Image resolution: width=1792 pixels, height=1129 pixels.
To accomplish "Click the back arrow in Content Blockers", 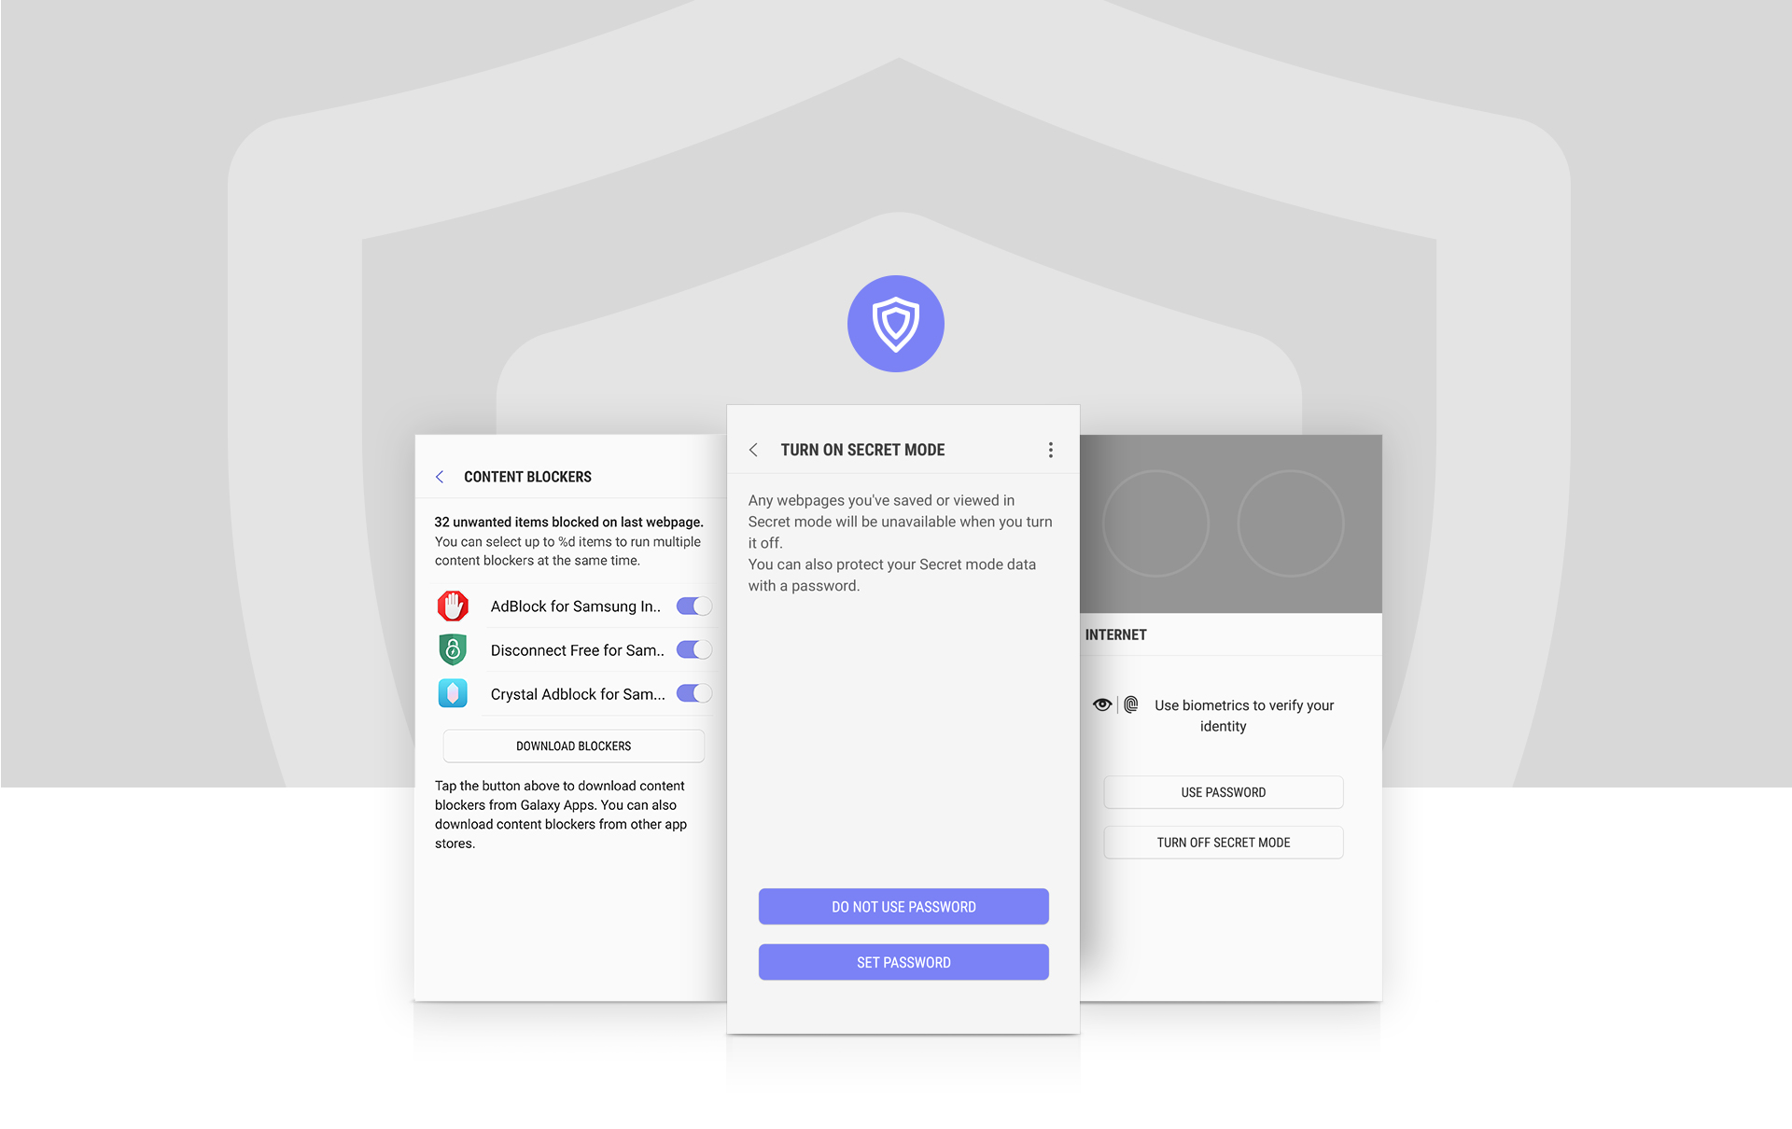I will pyautogui.click(x=441, y=476).
